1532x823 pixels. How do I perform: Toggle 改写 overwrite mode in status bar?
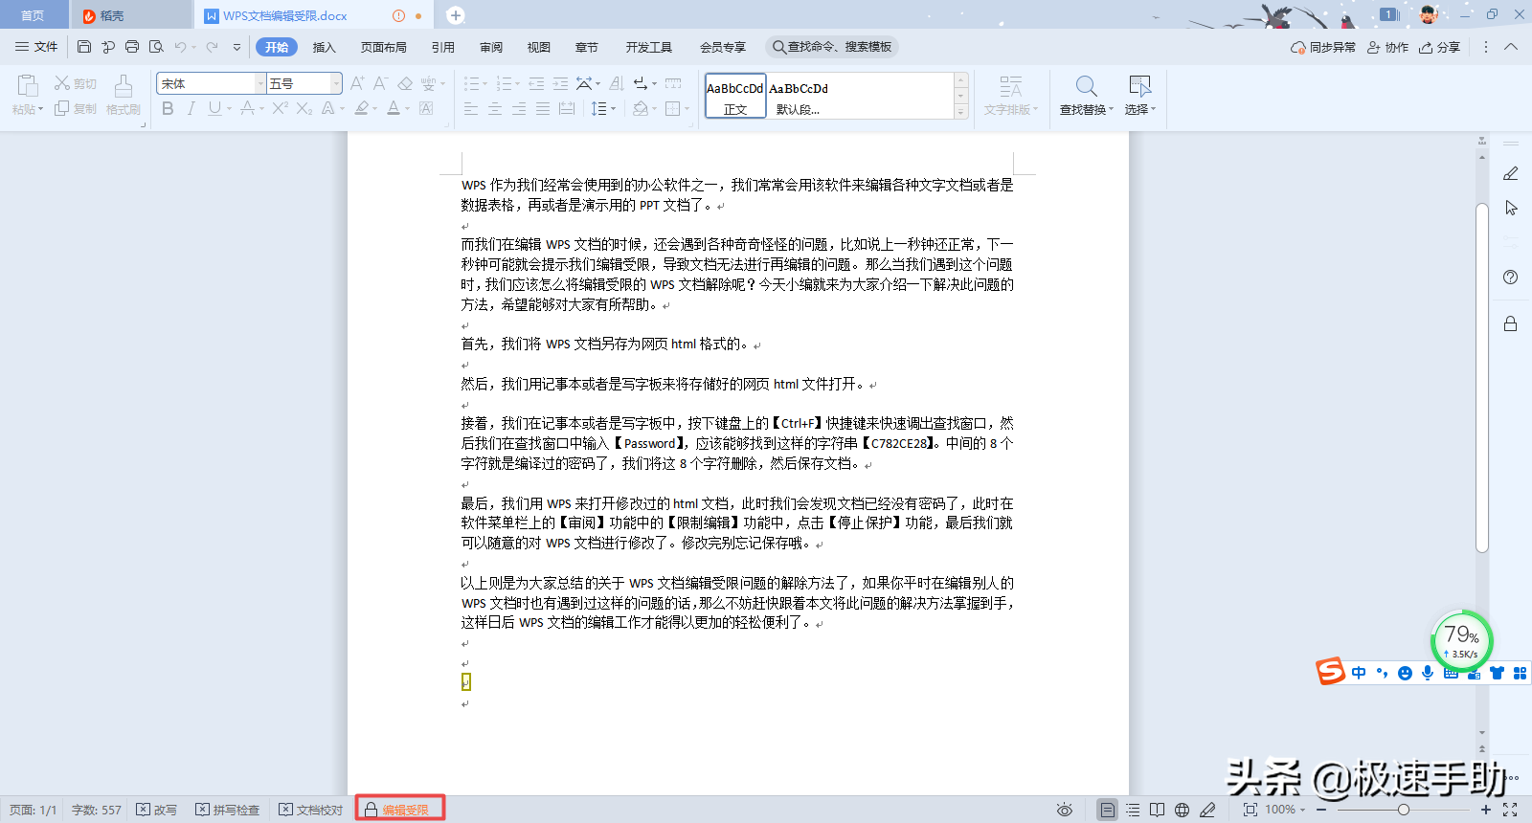tap(156, 810)
